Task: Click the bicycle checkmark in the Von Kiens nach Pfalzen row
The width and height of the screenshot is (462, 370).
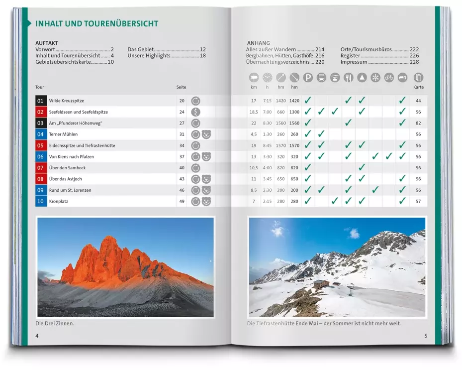Action: coord(389,157)
